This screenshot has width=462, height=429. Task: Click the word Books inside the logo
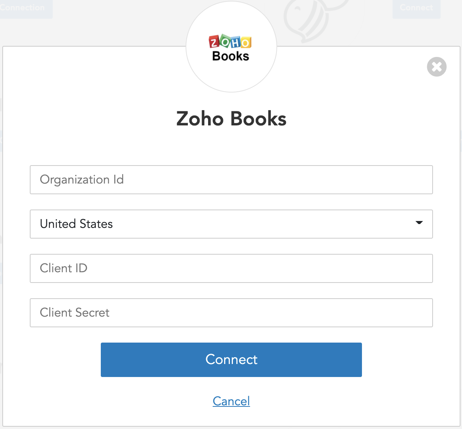coord(231,56)
